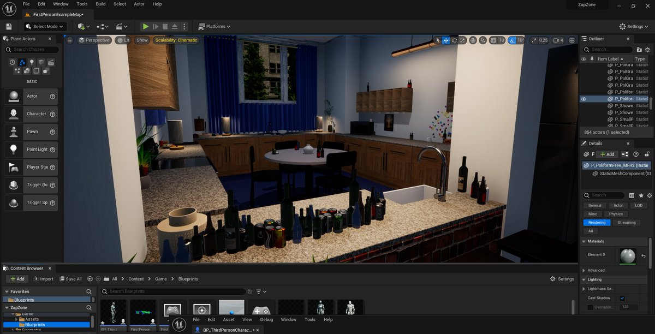Change the grid snap value 10
Screen dimensions: 655x334
[501, 40]
